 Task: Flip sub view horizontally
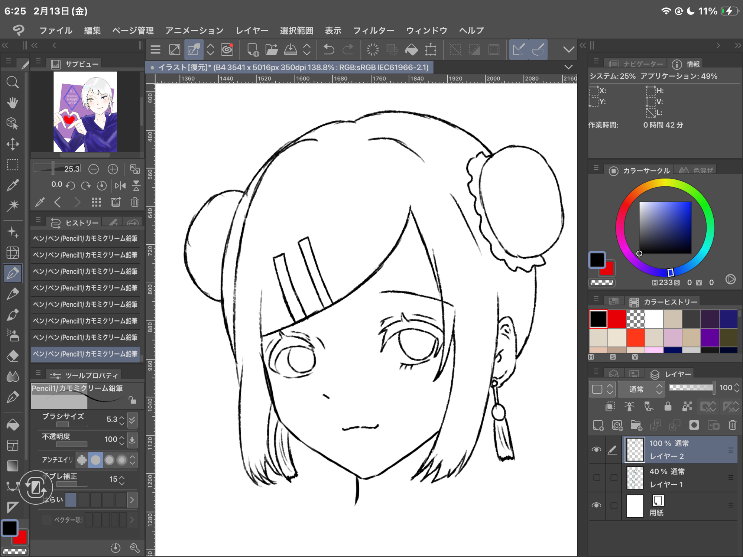[x=120, y=185]
